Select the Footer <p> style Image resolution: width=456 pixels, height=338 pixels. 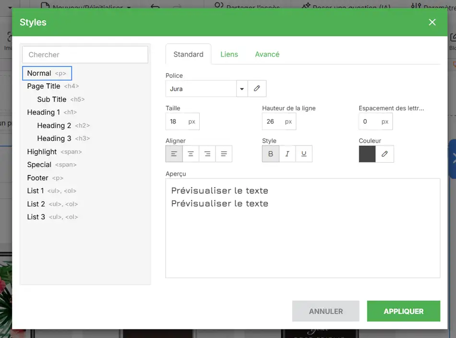coord(45,178)
